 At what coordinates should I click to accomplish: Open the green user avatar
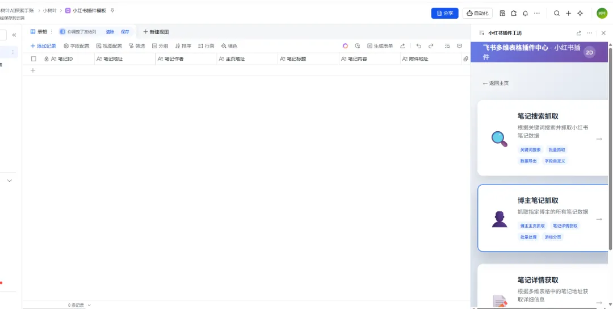tap(602, 13)
